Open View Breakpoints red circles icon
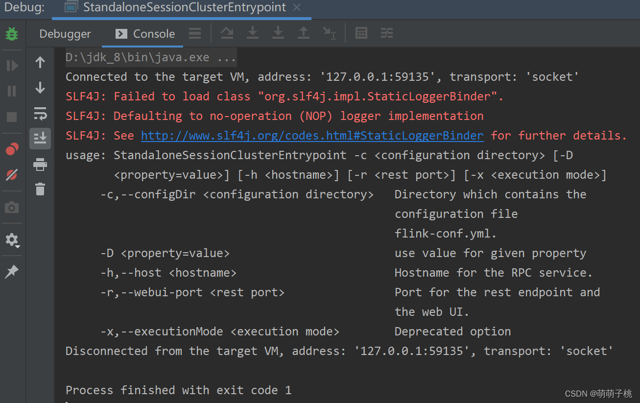 [12, 149]
